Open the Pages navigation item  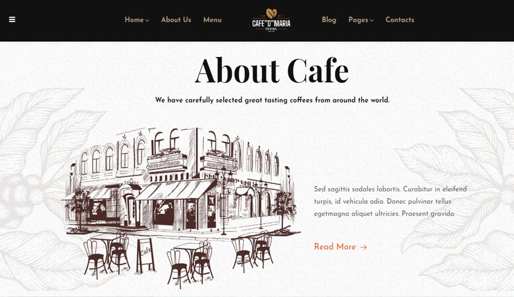point(358,20)
